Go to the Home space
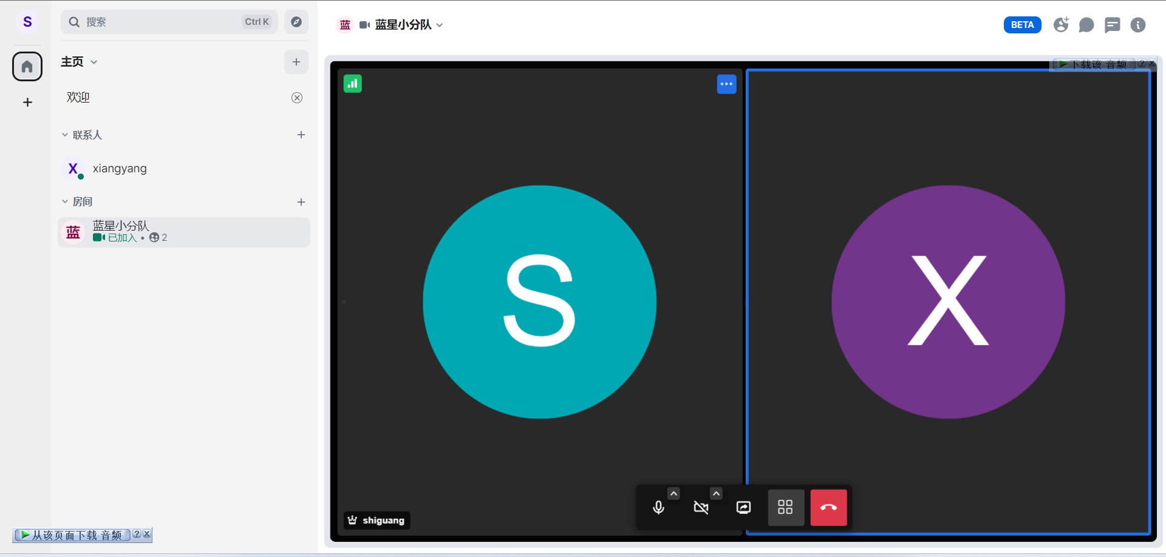1166x557 pixels. pos(27,66)
